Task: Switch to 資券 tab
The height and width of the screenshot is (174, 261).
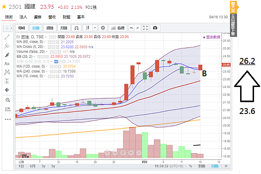Action: [37, 17]
